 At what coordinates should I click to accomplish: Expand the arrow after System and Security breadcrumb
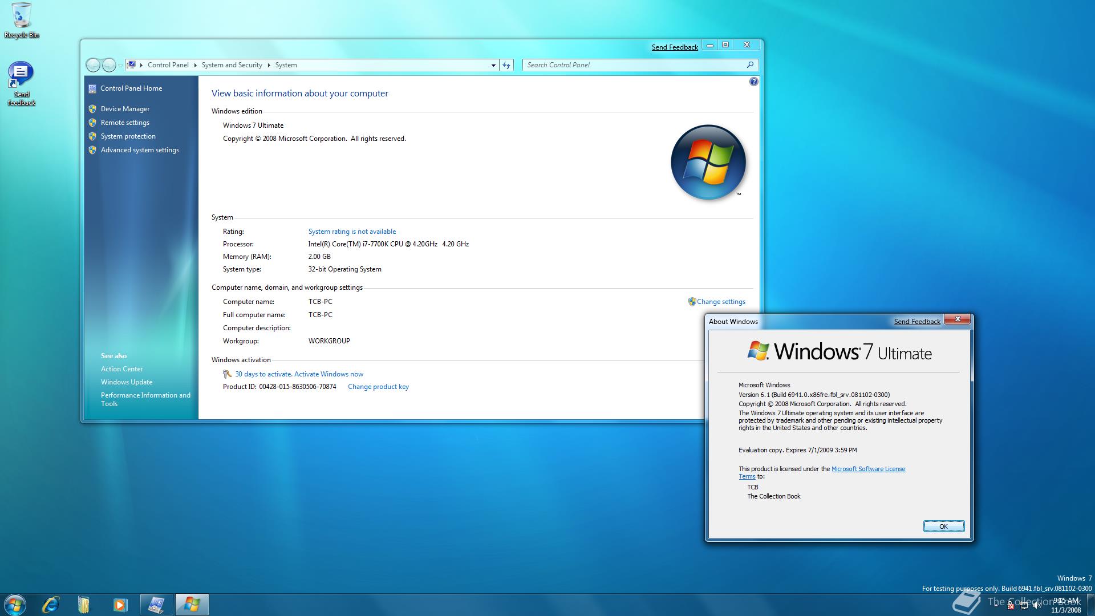(x=269, y=65)
